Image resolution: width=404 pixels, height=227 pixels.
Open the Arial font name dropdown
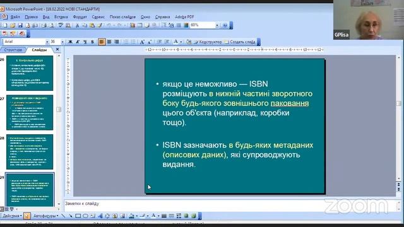pos(47,42)
